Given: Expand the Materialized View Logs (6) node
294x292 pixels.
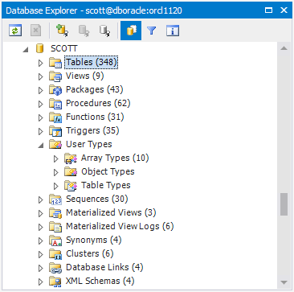Looking at the screenshot, I should pos(41,227).
